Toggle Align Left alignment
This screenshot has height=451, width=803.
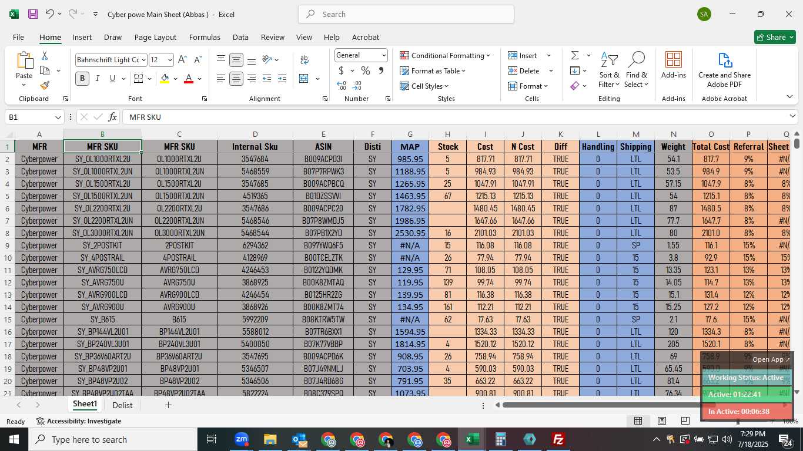click(x=221, y=79)
